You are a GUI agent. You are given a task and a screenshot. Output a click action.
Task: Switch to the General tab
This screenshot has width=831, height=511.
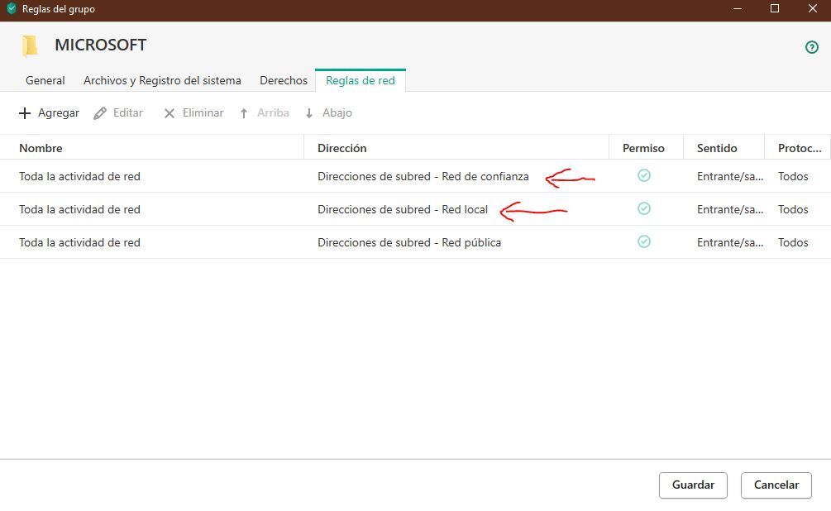pyautogui.click(x=45, y=80)
